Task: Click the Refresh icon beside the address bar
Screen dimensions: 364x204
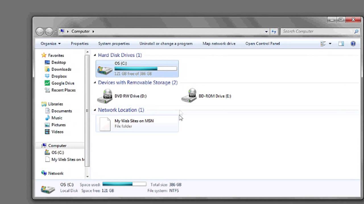Action: tap(274, 31)
